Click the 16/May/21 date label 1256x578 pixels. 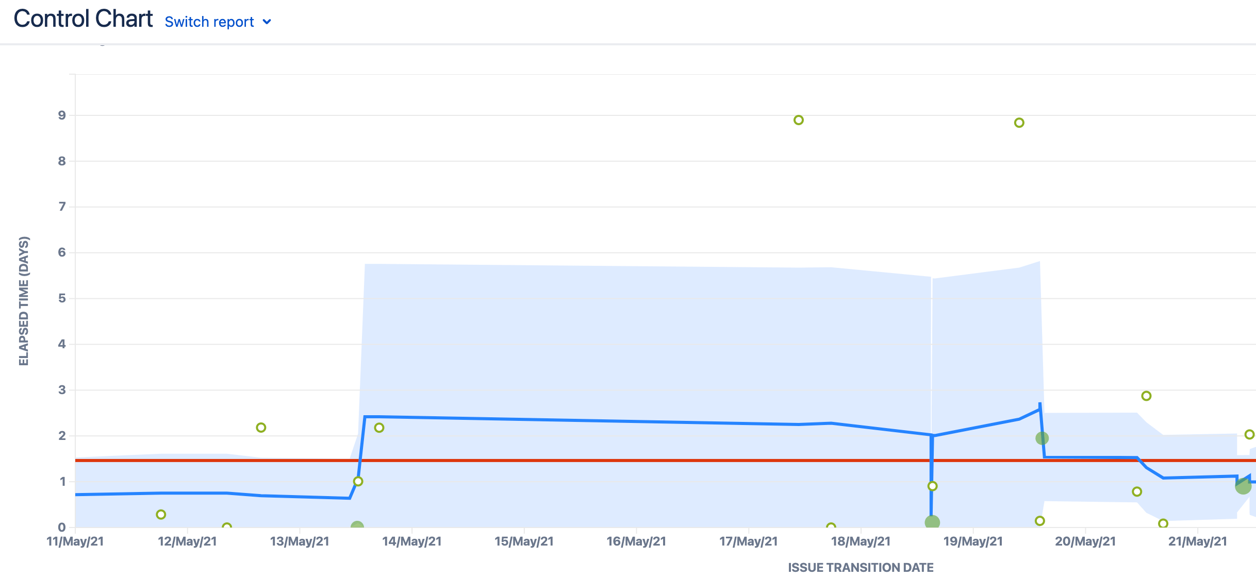coord(636,541)
